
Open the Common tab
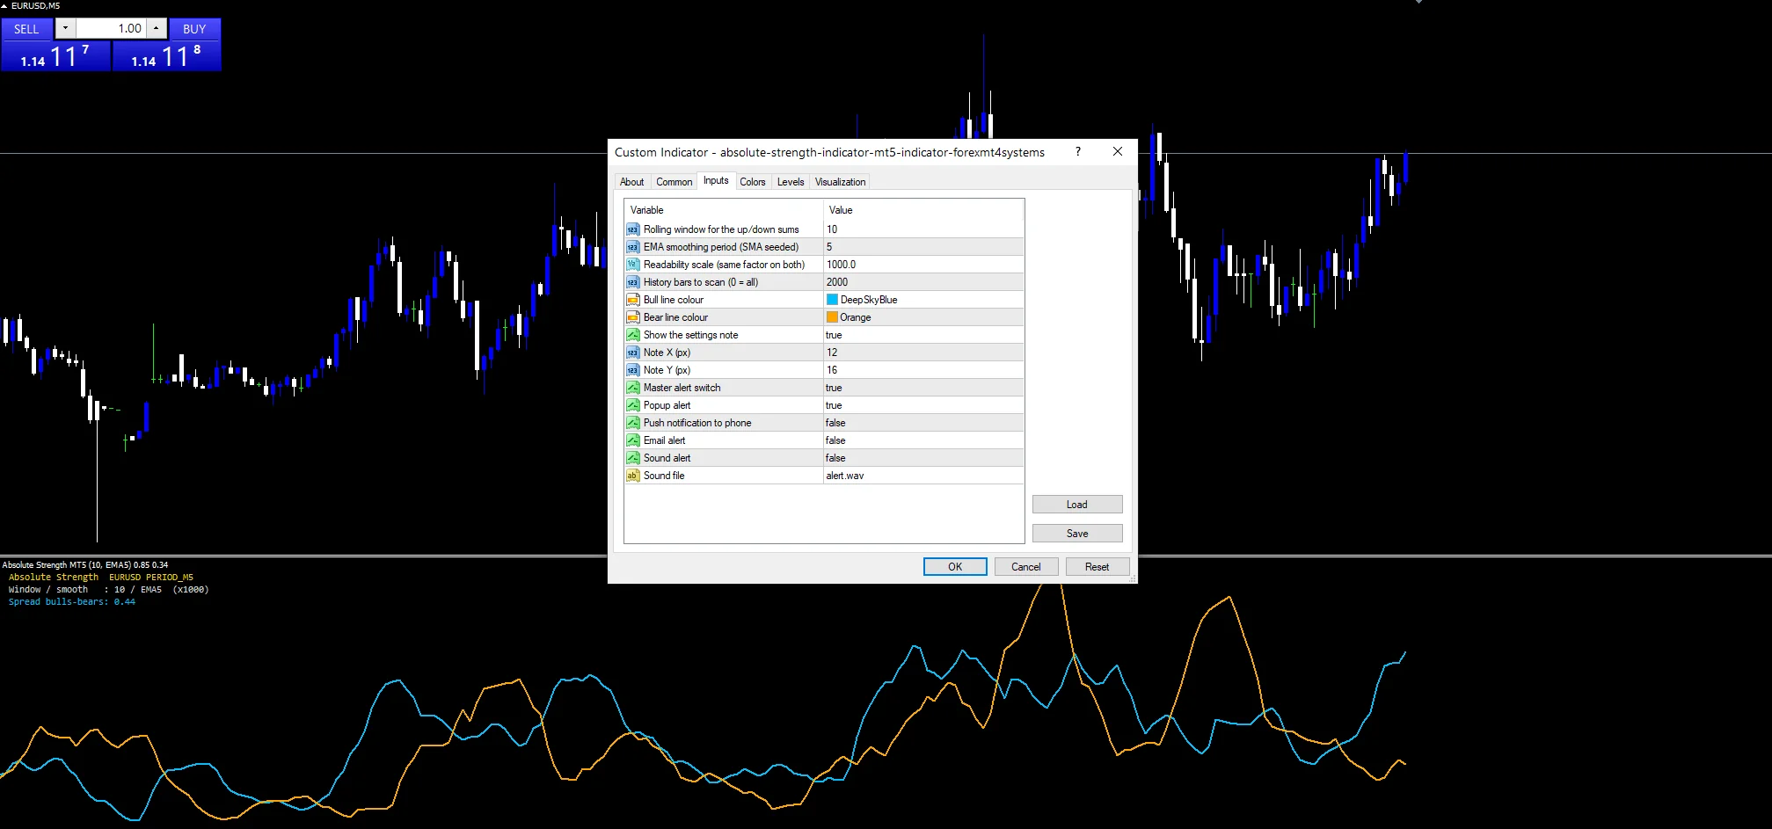674,182
